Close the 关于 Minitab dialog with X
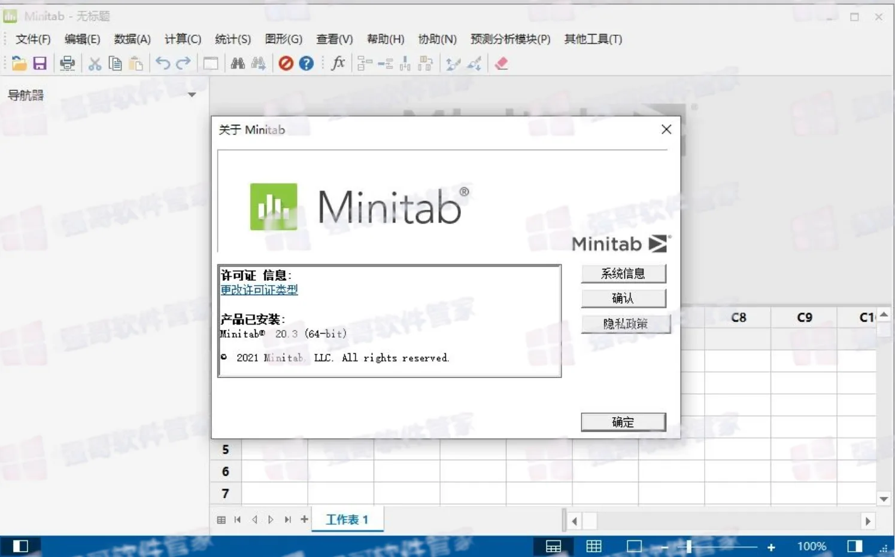 coord(666,130)
